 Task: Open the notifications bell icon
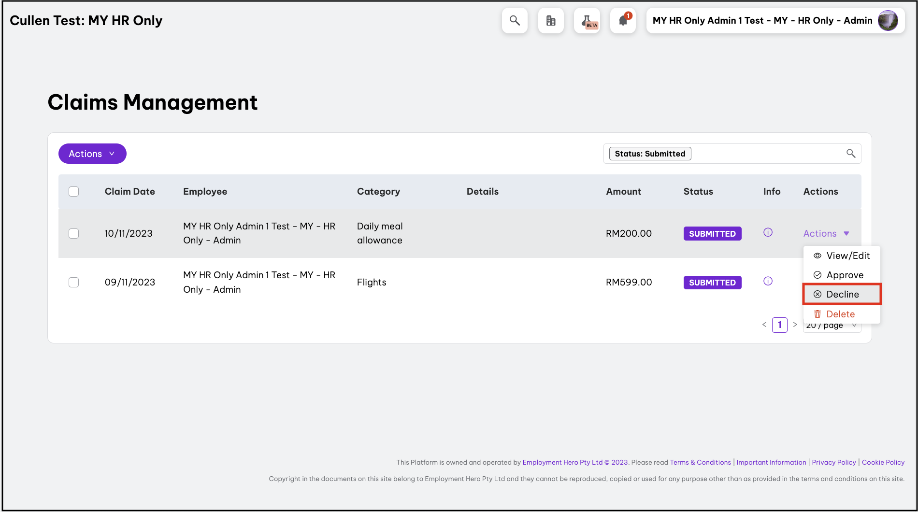coord(623,21)
